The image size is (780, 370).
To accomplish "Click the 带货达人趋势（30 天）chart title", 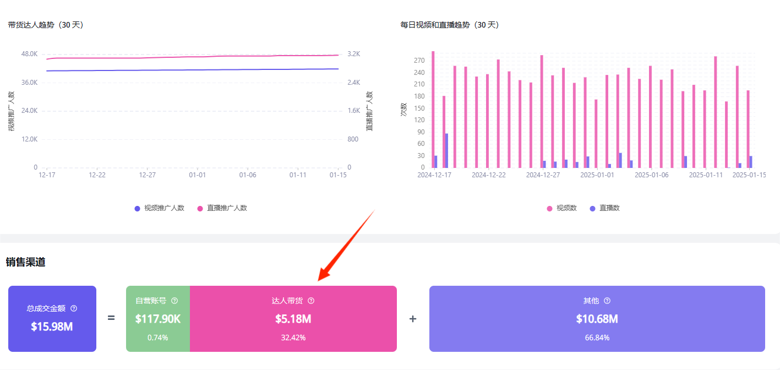I will 46,25.
